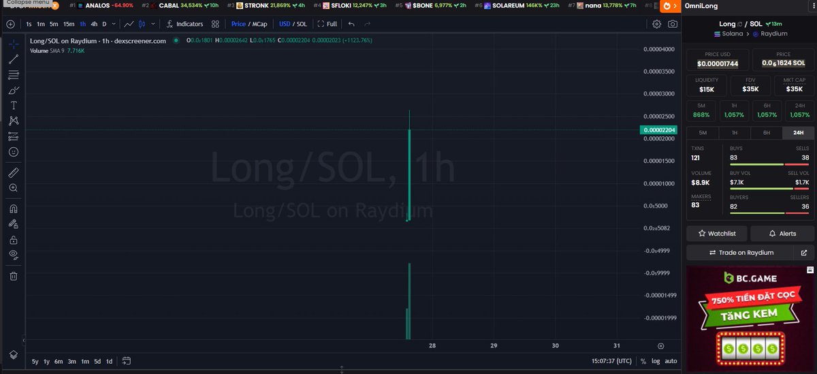Lock all drawing tools
Viewport: 817px width, 374px height.
pos(14,239)
